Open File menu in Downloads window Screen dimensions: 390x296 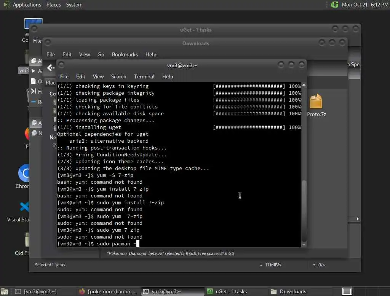click(x=51, y=54)
